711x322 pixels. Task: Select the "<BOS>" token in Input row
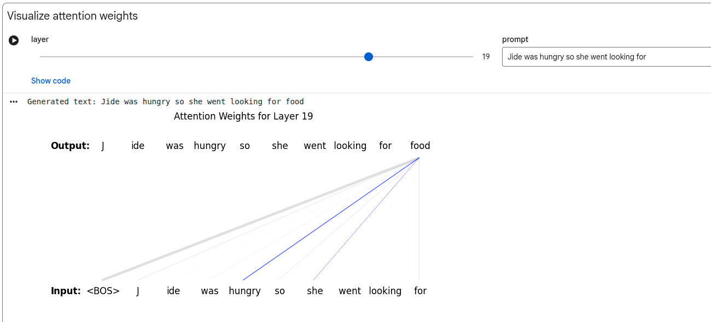click(x=103, y=291)
